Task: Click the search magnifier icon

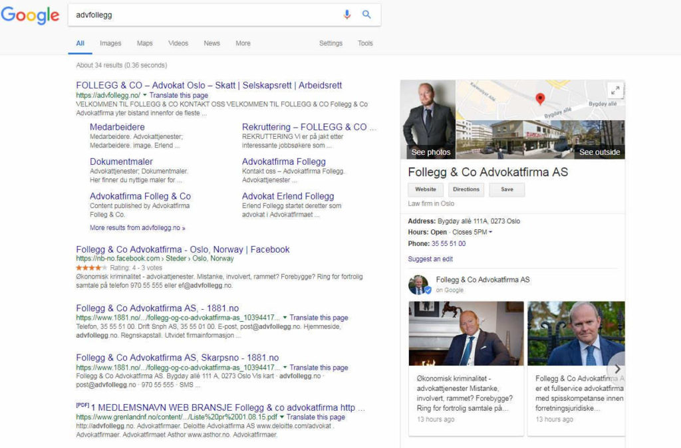Action: (366, 14)
